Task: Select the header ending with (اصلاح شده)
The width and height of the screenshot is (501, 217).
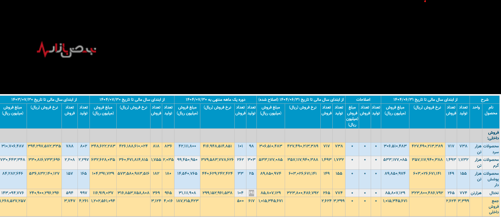Action: point(301,99)
